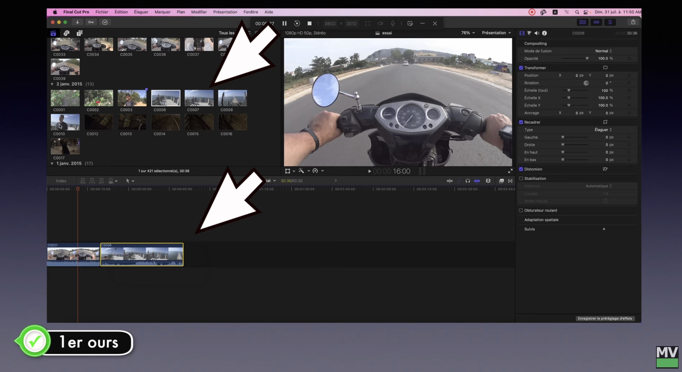The height and width of the screenshot is (372, 682).
Task: Open the Élaguer menu
Action: 141,12
